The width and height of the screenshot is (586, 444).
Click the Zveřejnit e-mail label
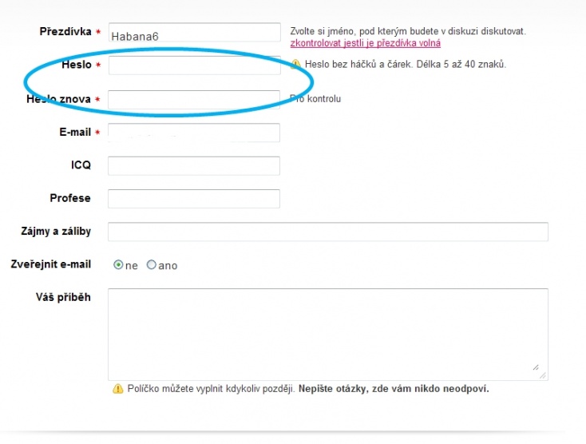coord(50,264)
